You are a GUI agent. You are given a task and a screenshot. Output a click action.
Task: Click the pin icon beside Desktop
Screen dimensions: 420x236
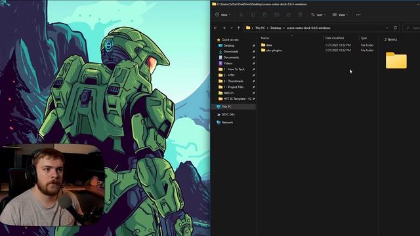[x=254, y=46]
